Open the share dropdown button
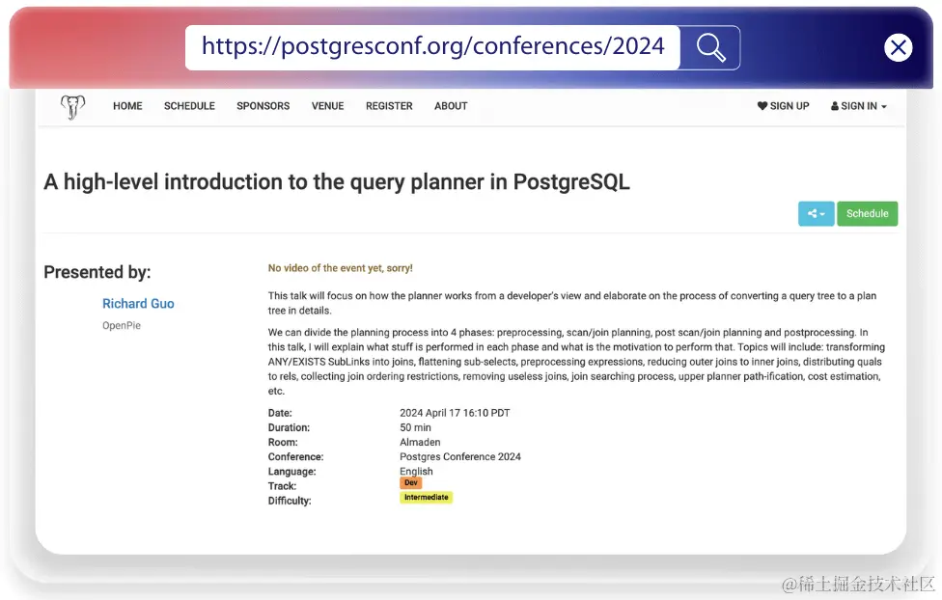This screenshot has height=600, width=942. [816, 214]
